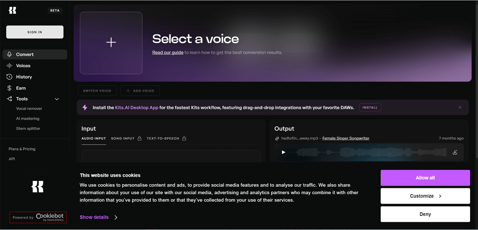
Task: Allow all cookies
Action: [425, 178]
